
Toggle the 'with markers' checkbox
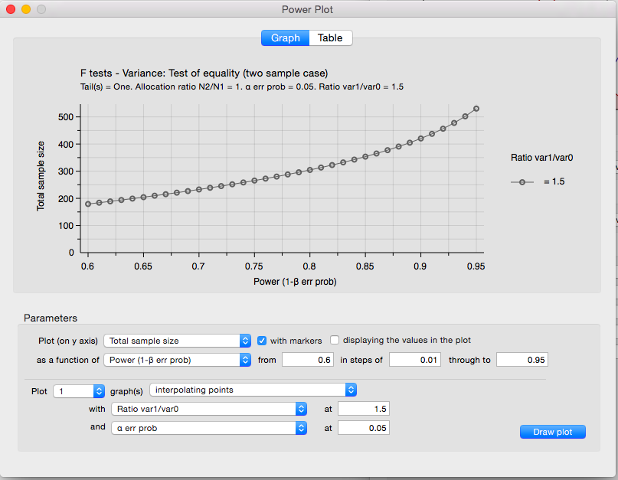pyautogui.click(x=262, y=340)
